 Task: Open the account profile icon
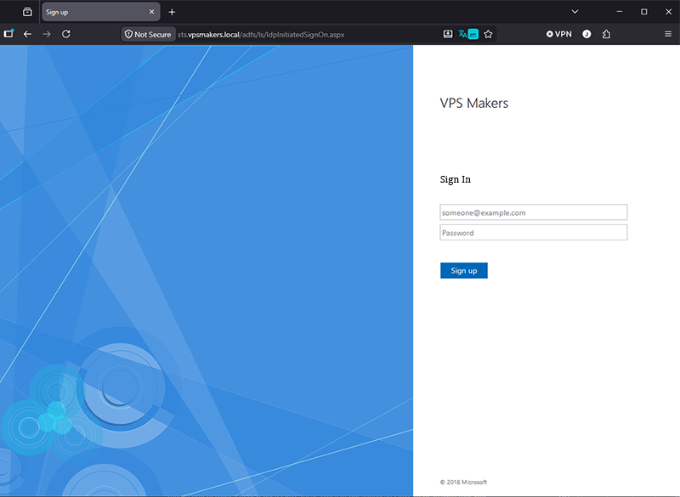(x=586, y=34)
